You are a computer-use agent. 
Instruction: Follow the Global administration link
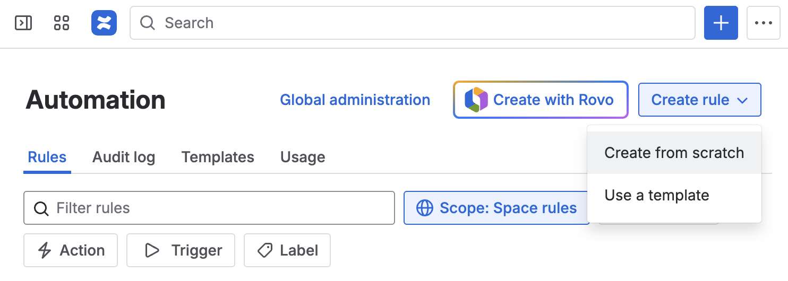(x=355, y=100)
